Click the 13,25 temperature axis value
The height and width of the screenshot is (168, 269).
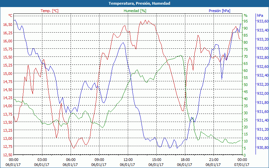point(8,130)
